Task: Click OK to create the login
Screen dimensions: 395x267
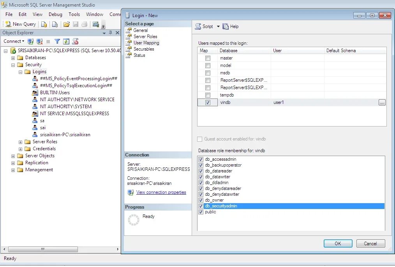Action: (x=338, y=244)
